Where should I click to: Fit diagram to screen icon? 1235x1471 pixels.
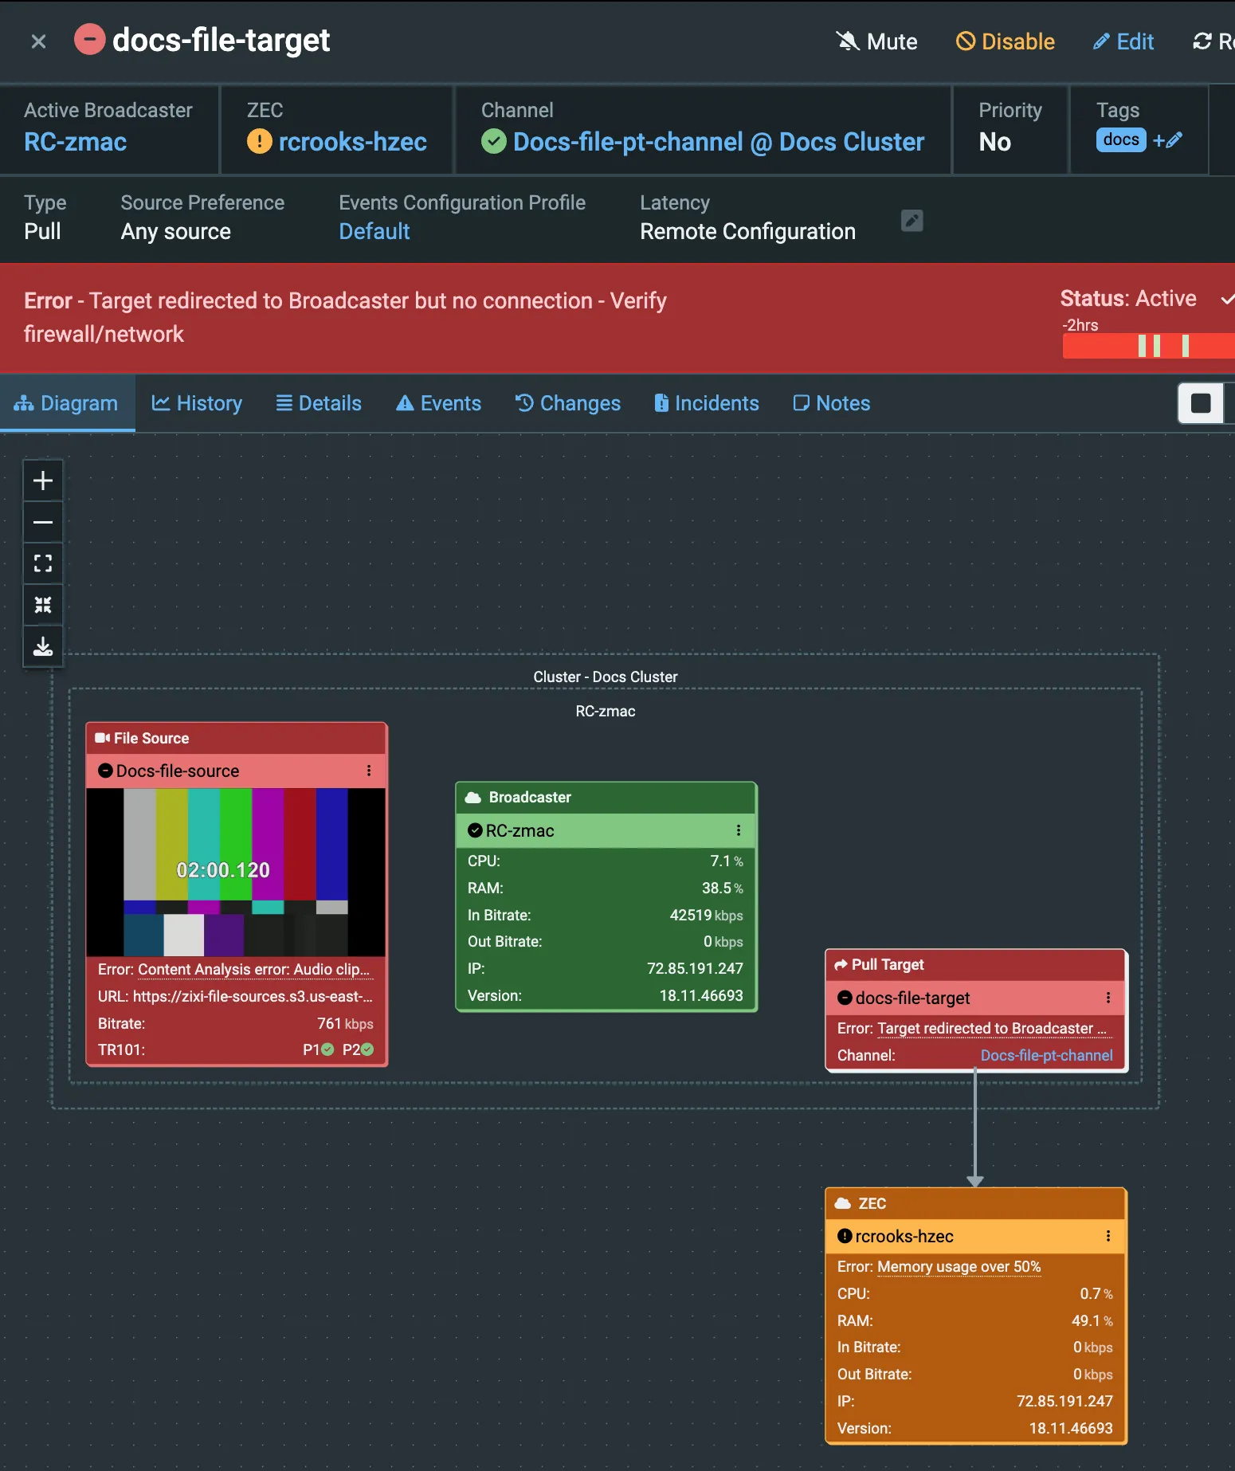click(43, 564)
